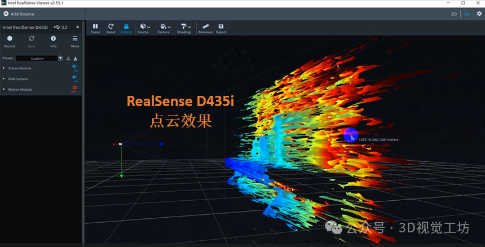Open the Source dropdown
Image resolution: width=485 pixels, height=247 pixels.
pyautogui.click(x=143, y=28)
